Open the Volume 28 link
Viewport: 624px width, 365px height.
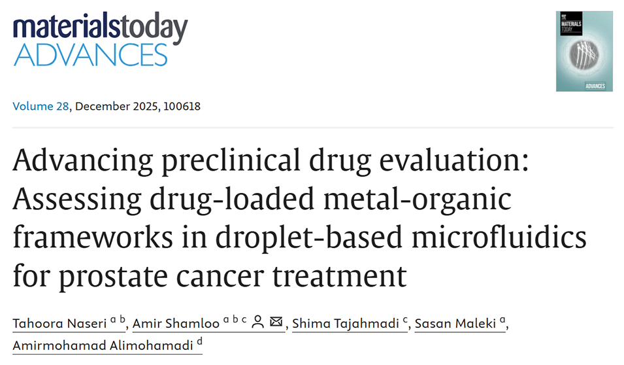pyautogui.click(x=41, y=106)
